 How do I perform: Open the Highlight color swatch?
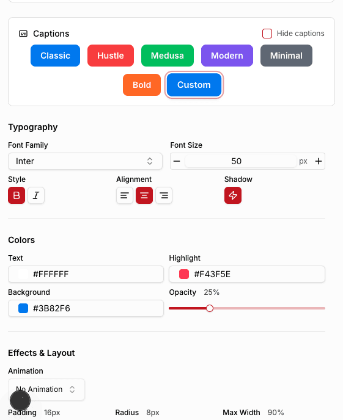tap(184, 274)
